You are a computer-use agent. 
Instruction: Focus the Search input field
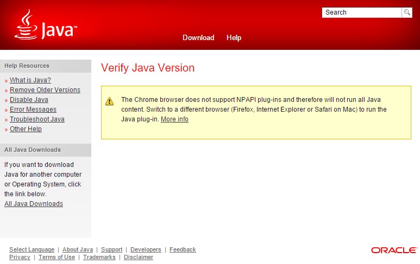coord(362,12)
